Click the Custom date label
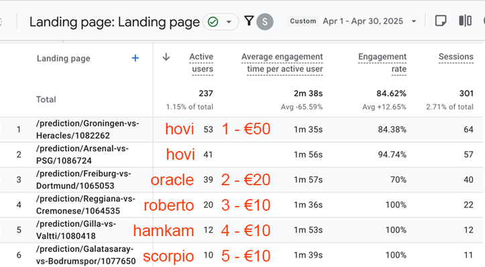The width and height of the screenshot is (485, 267). [x=303, y=21]
